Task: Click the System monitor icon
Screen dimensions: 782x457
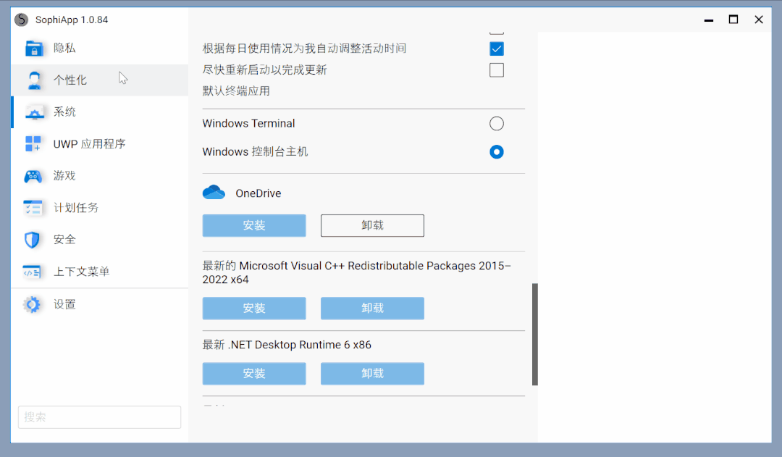Action: pos(34,113)
